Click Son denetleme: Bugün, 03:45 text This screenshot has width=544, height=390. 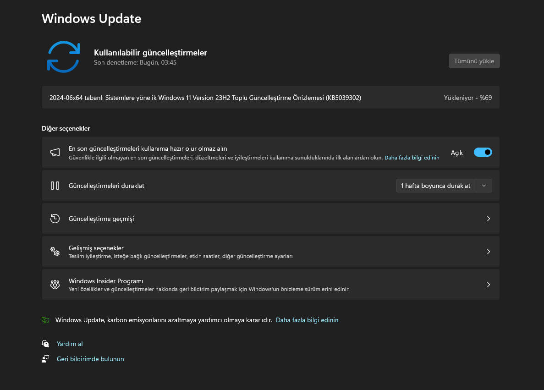click(135, 62)
